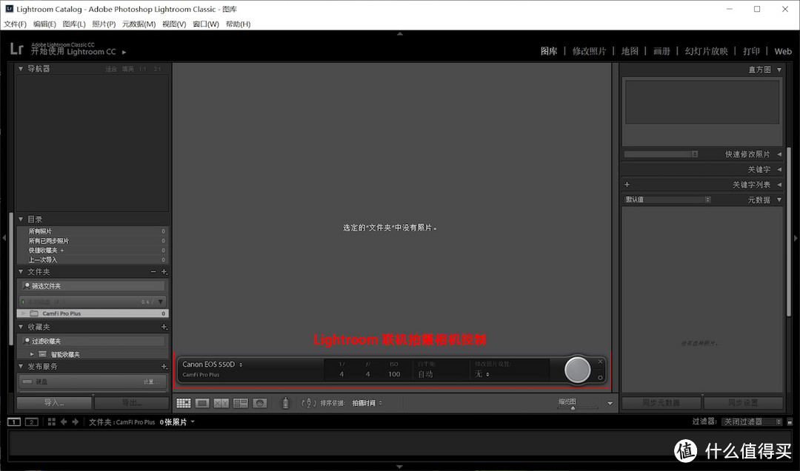
Task: Open the Metadata menu
Action: pos(139,24)
